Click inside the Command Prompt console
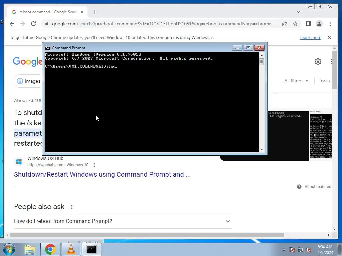 click(x=152, y=102)
